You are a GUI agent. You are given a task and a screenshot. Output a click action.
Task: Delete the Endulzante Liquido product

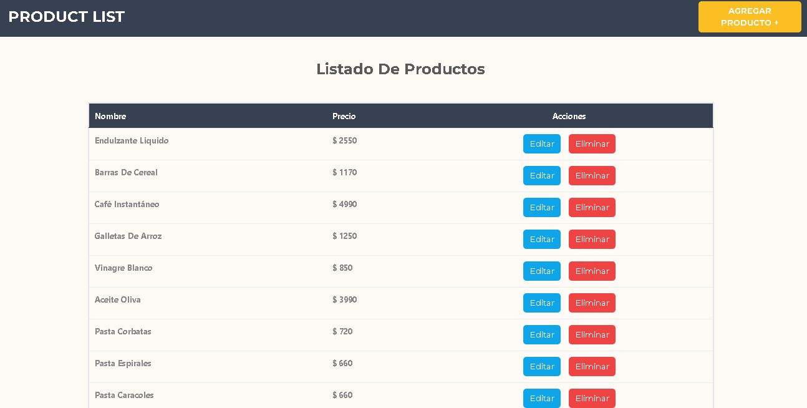pyautogui.click(x=591, y=143)
